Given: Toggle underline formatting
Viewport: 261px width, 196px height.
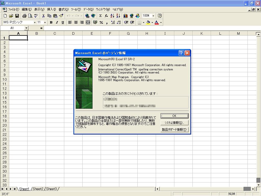Looking at the screenshot, I should (x=63, y=22).
